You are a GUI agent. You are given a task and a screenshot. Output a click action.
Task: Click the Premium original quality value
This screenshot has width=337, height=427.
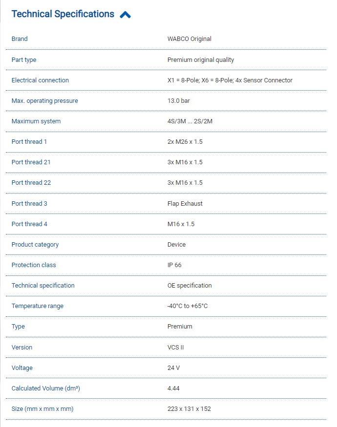(200, 60)
